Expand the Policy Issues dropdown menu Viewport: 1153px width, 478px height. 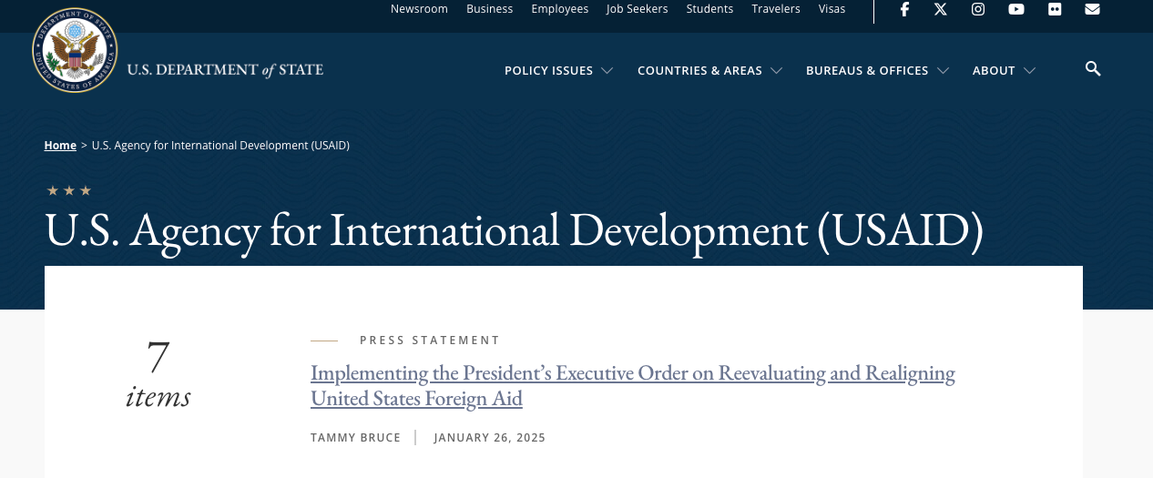click(558, 71)
